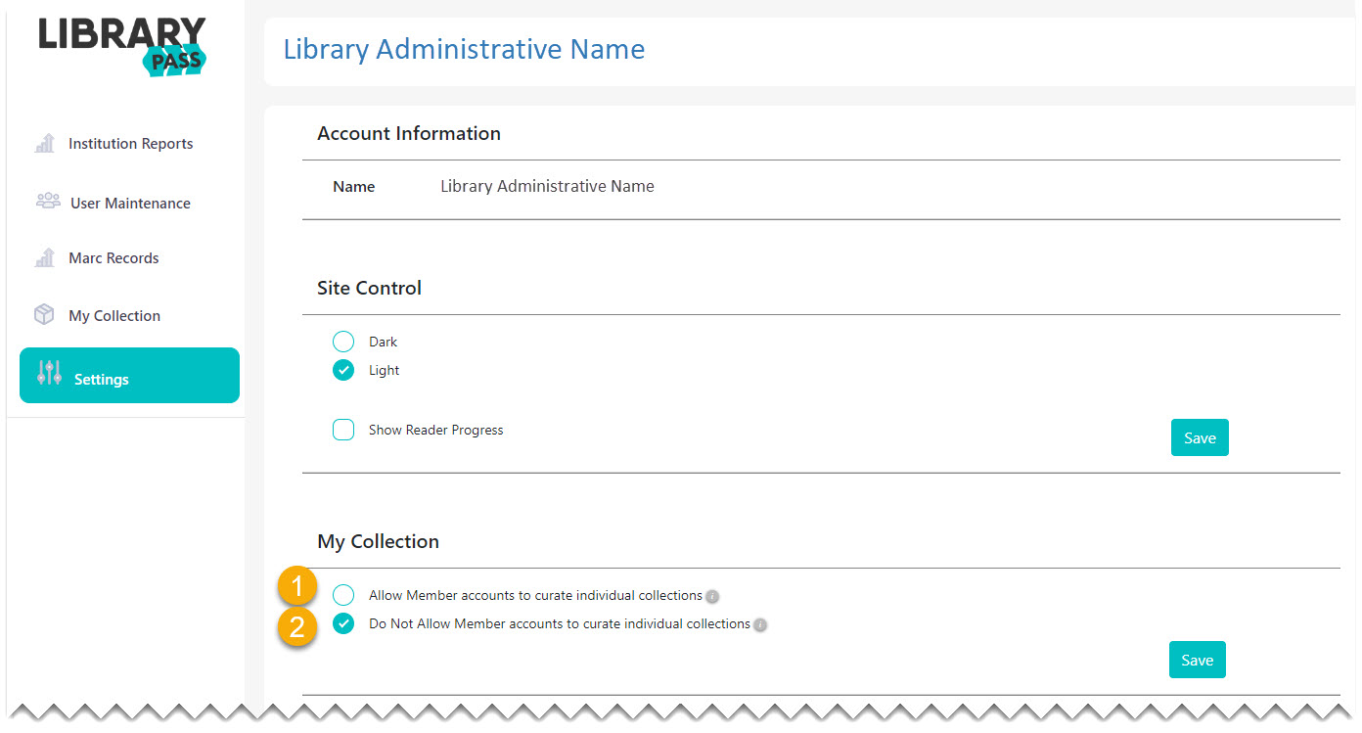Click the info icon beside Do Not Allow option
Screen dimensions: 1362x733
(760, 623)
